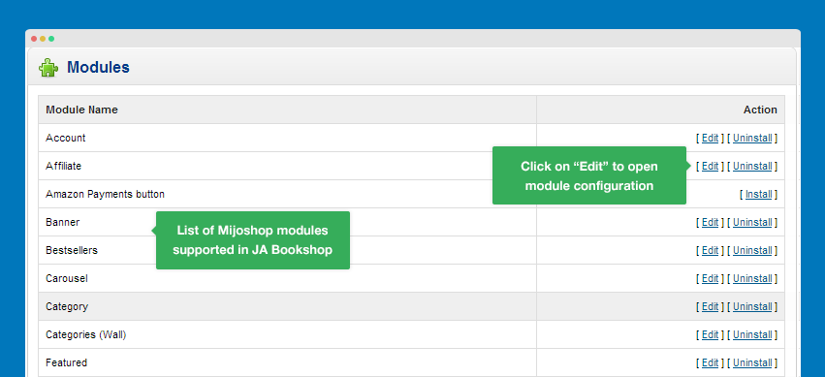Edit the Account module
The width and height of the screenshot is (825, 377).
[x=710, y=139]
